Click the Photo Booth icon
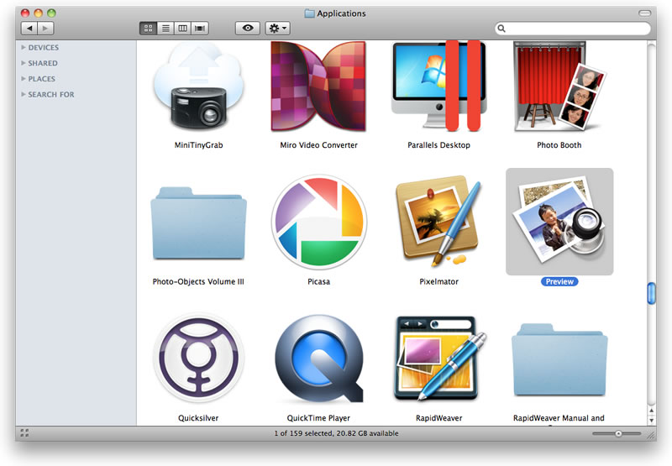The image size is (672, 466). click(x=559, y=88)
